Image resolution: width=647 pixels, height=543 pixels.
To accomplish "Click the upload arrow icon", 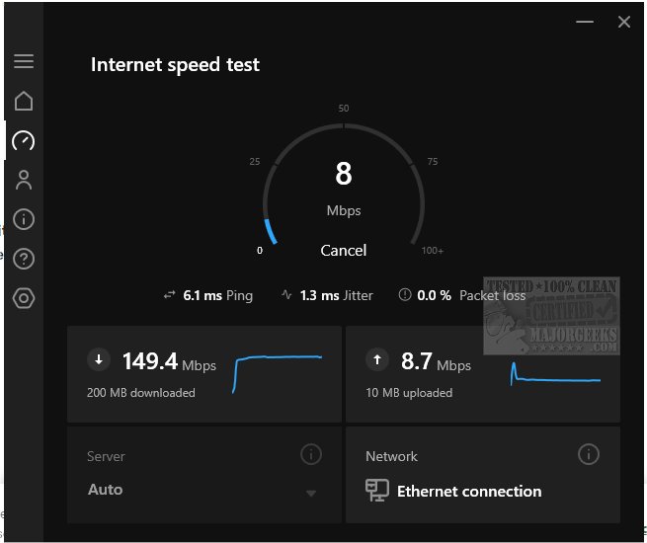I will [376, 361].
